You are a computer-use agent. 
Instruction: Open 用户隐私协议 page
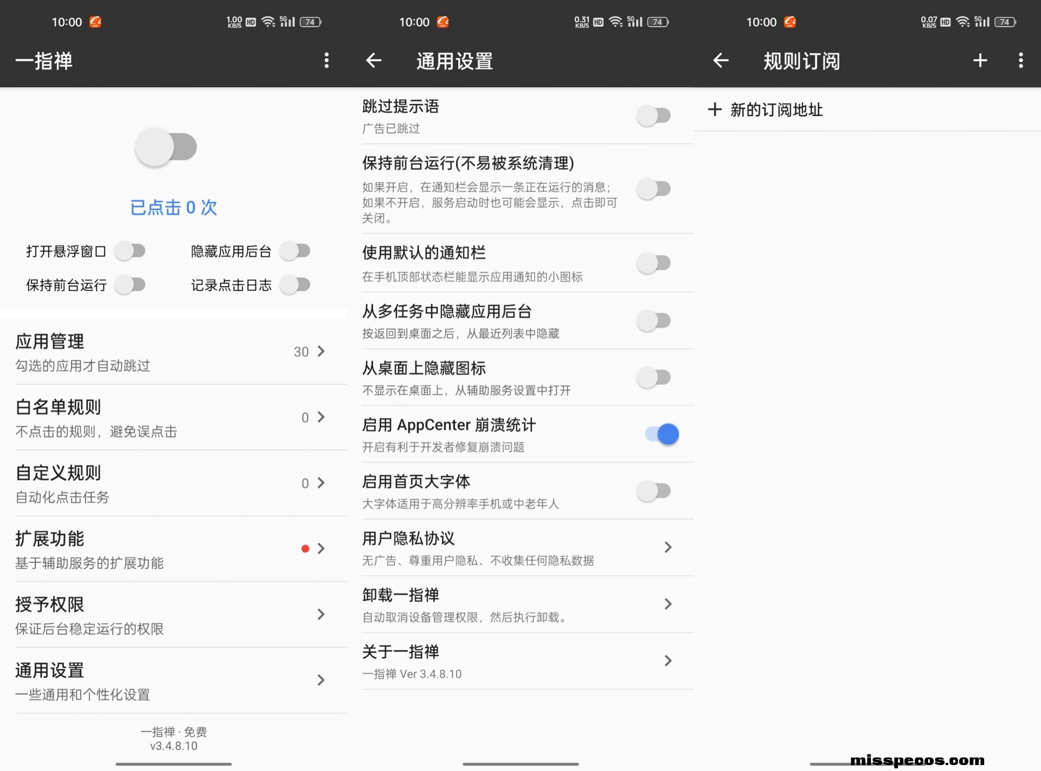[520, 548]
